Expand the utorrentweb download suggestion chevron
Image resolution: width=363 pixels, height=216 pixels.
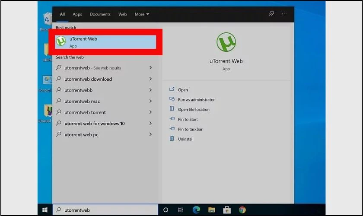tap(150, 79)
